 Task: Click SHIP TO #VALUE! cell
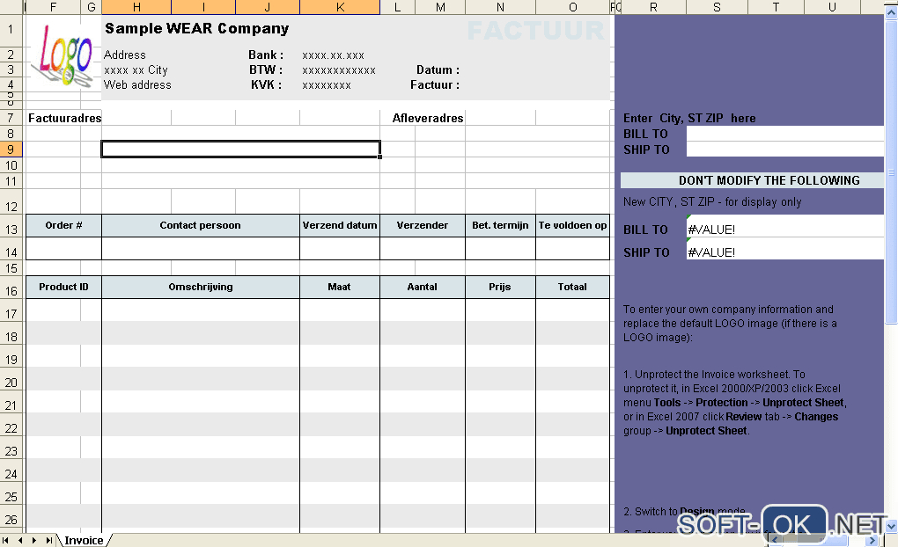point(784,249)
